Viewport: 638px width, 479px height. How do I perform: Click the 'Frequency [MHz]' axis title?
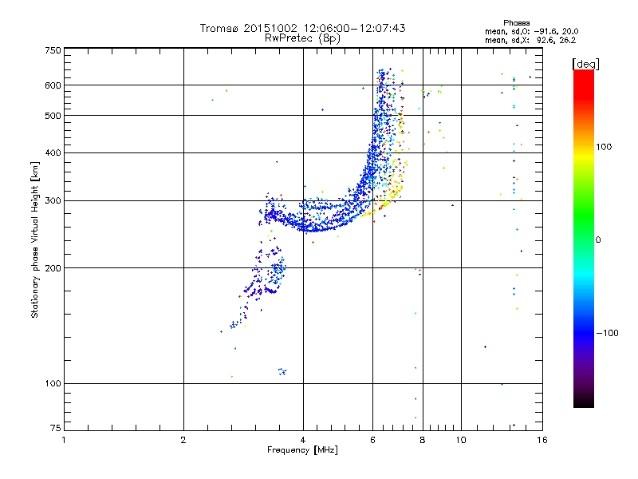(302, 450)
